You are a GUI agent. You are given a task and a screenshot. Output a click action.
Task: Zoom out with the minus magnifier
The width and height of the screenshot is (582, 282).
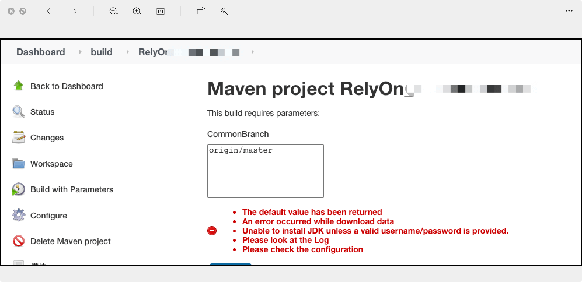(114, 11)
